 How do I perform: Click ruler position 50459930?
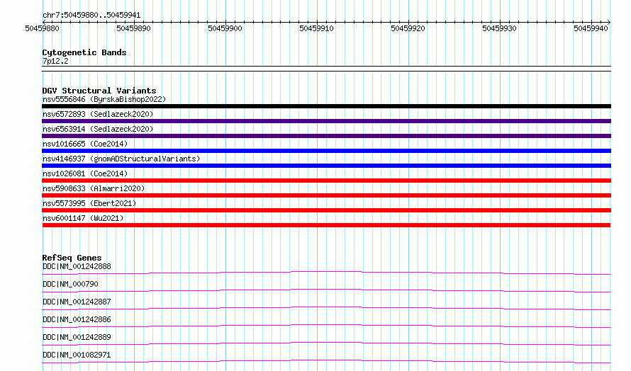(499, 28)
